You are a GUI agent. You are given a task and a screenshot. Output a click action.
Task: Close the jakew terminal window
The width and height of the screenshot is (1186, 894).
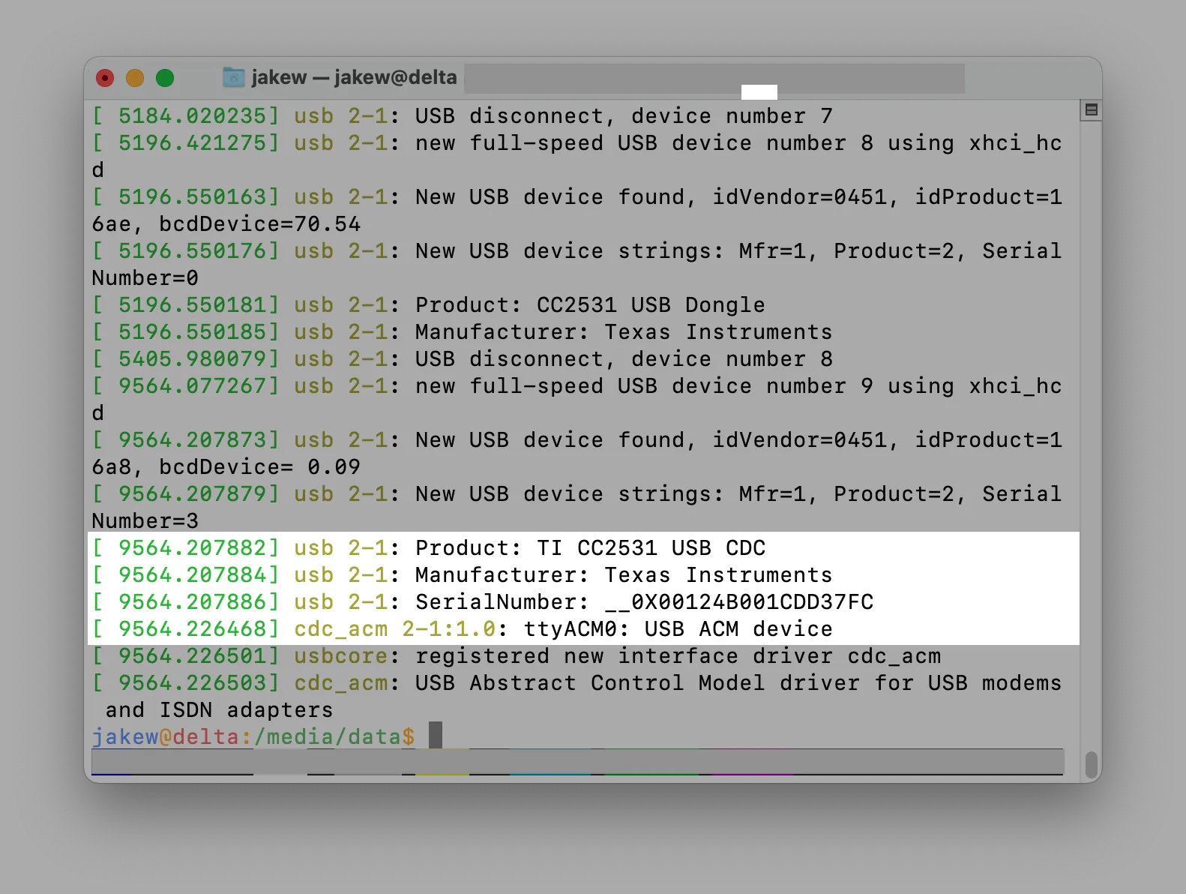[105, 78]
